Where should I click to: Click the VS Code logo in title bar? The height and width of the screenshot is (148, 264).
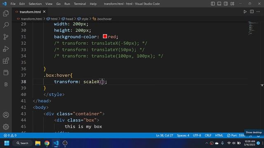coord(5,4)
